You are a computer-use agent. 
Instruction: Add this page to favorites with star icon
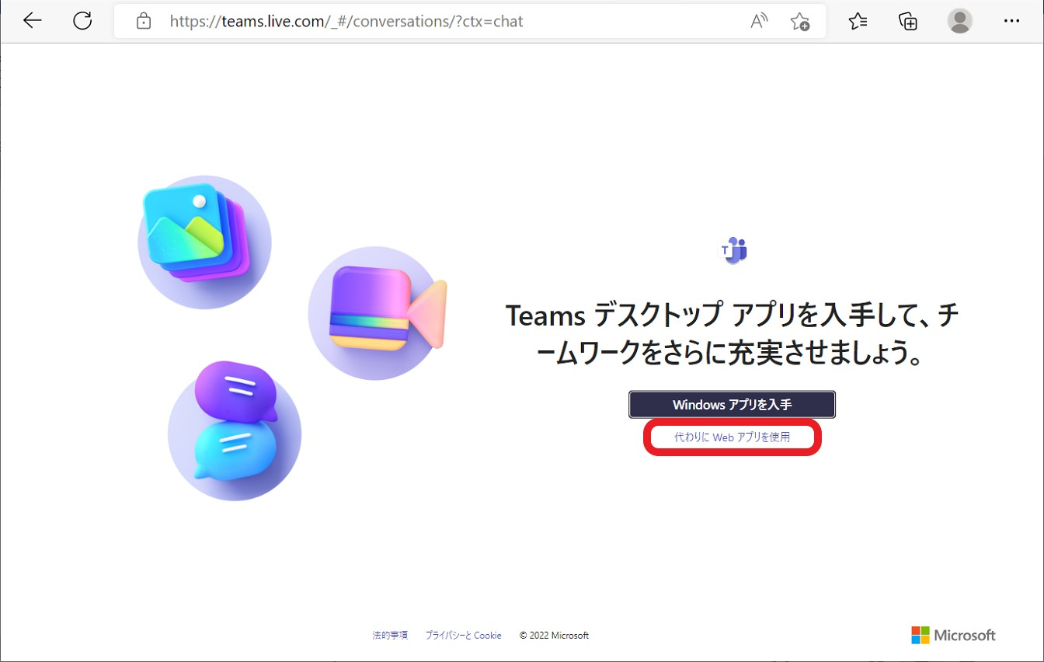pos(799,22)
